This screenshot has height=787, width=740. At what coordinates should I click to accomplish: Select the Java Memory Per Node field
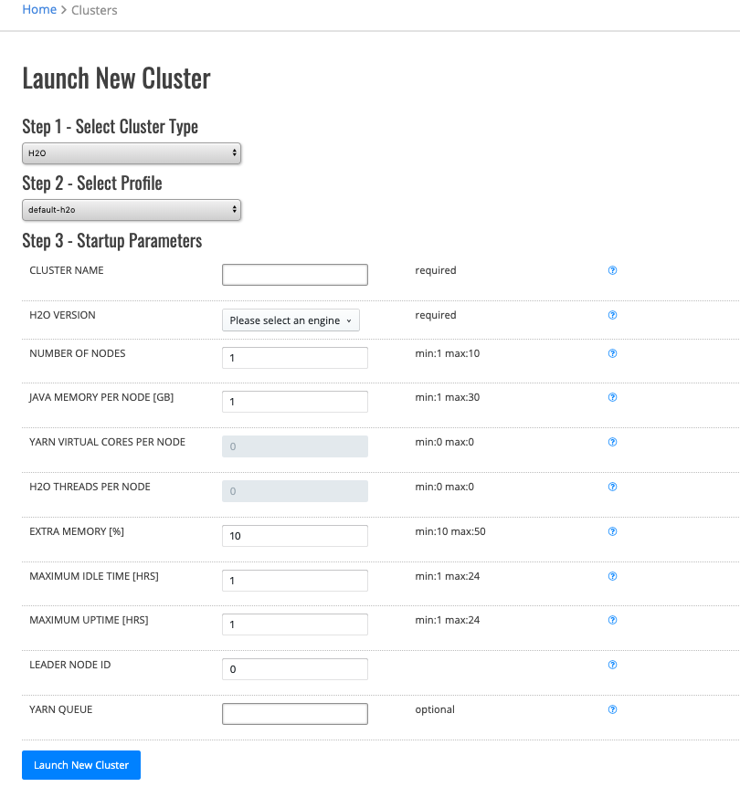(295, 402)
